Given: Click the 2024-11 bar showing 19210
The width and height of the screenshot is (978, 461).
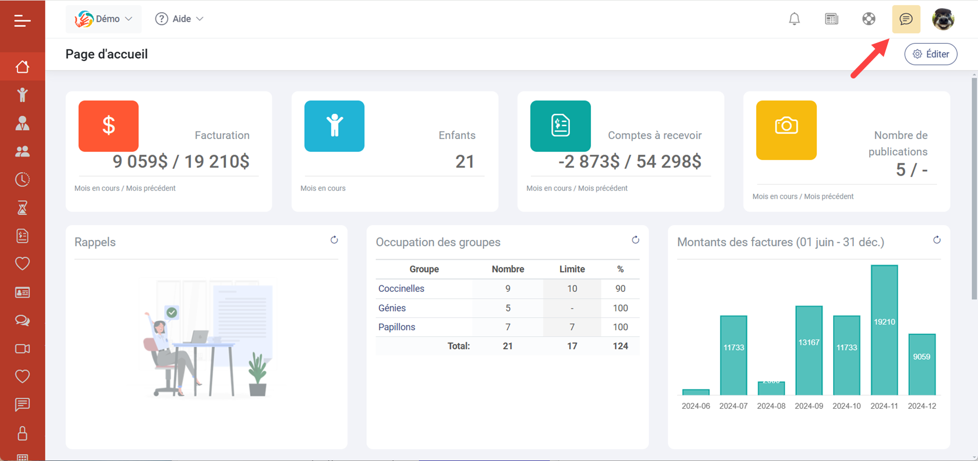Looking at the screenshot, I should tap(884, 330).
